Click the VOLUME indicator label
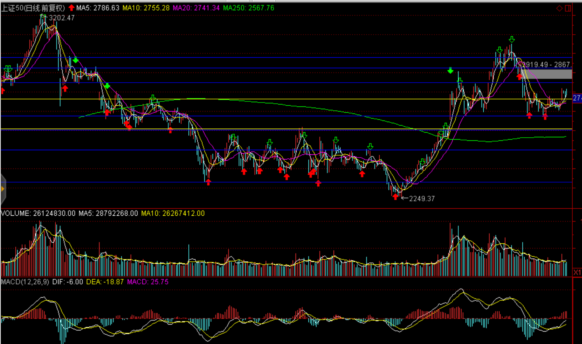Screen dimensions: 582x344 pos(16,213)
